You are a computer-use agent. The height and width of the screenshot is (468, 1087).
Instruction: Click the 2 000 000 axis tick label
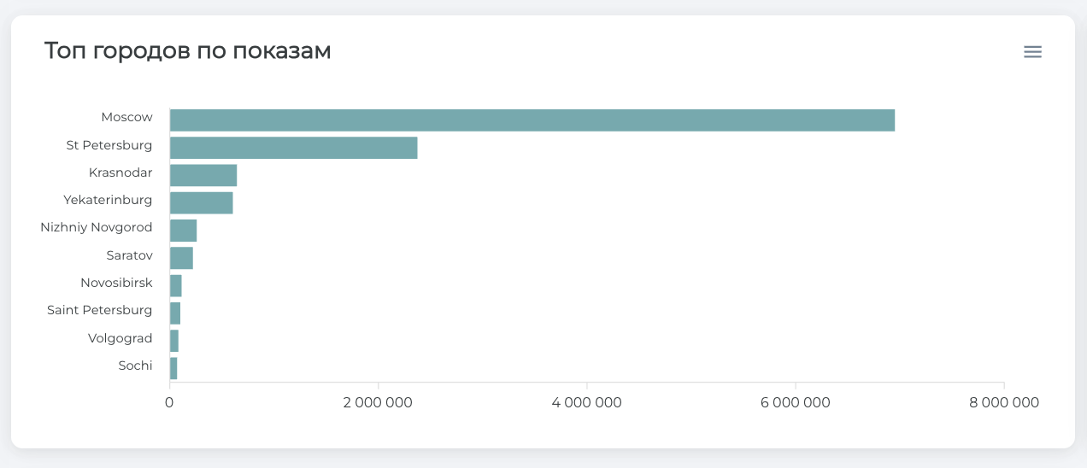(x=378, y=402)
